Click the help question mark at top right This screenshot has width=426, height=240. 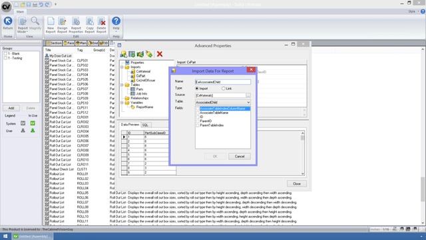tap(423, 11)
